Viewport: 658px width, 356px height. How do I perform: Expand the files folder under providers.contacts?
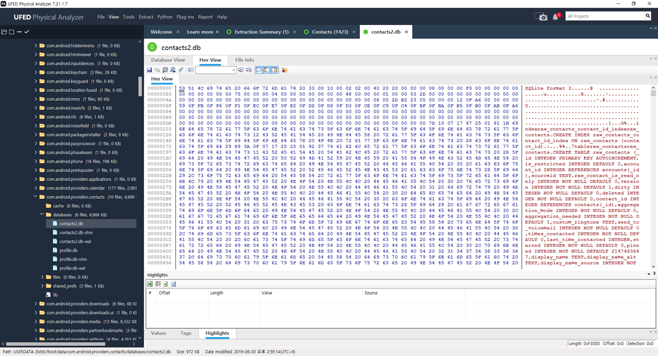click(x=43, y=277)
